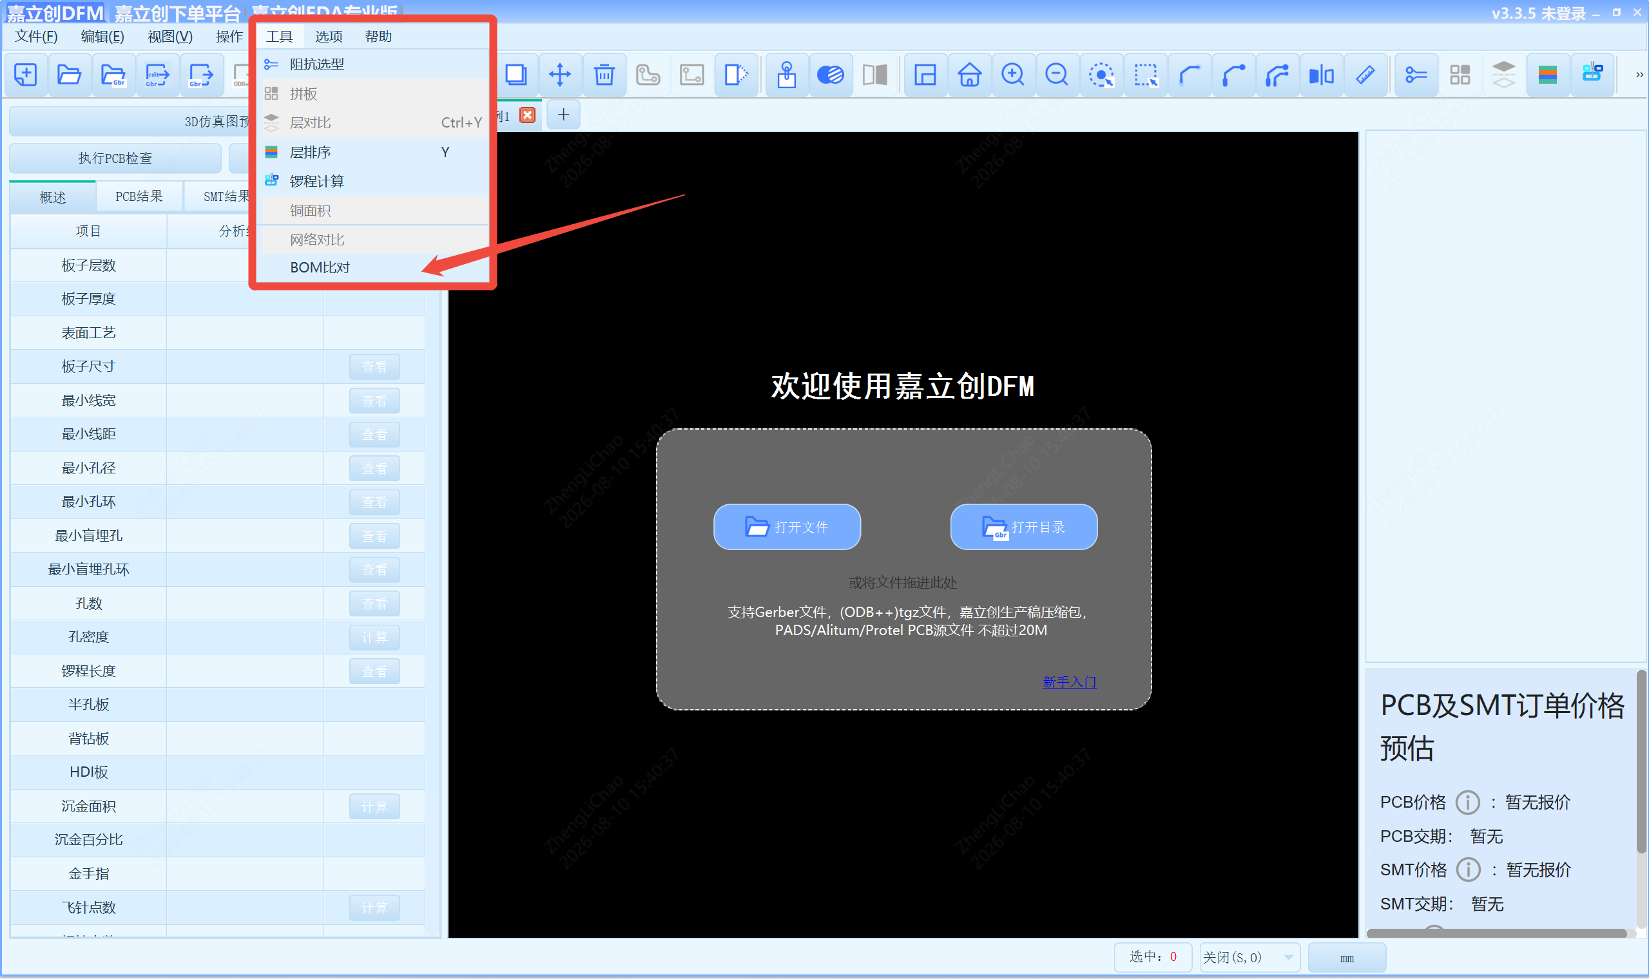Click the info icon beside PCB价格
Viewport: 1649px width, 979px height.
coord(1467,802)
